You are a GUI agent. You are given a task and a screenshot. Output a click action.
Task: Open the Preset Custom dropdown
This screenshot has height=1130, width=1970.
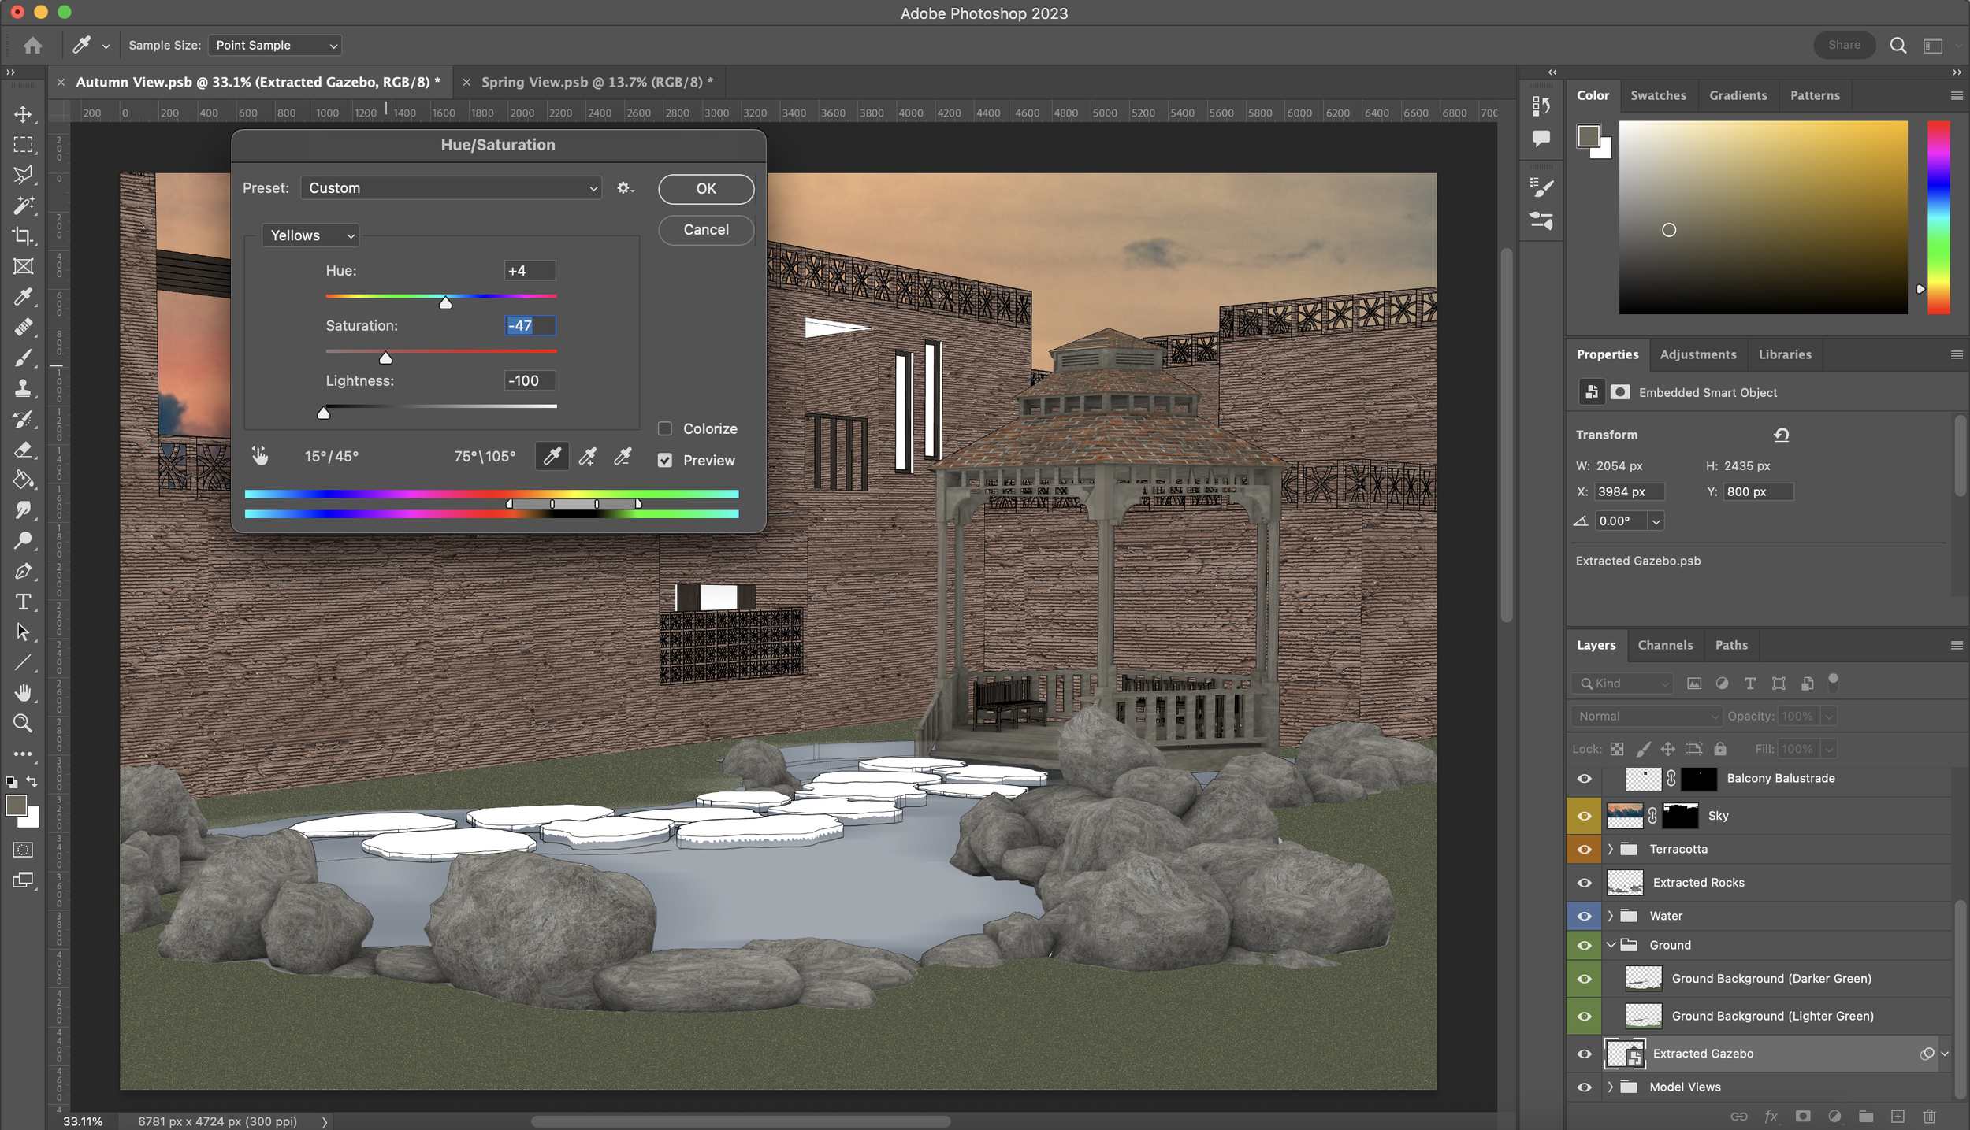(451, 188)
